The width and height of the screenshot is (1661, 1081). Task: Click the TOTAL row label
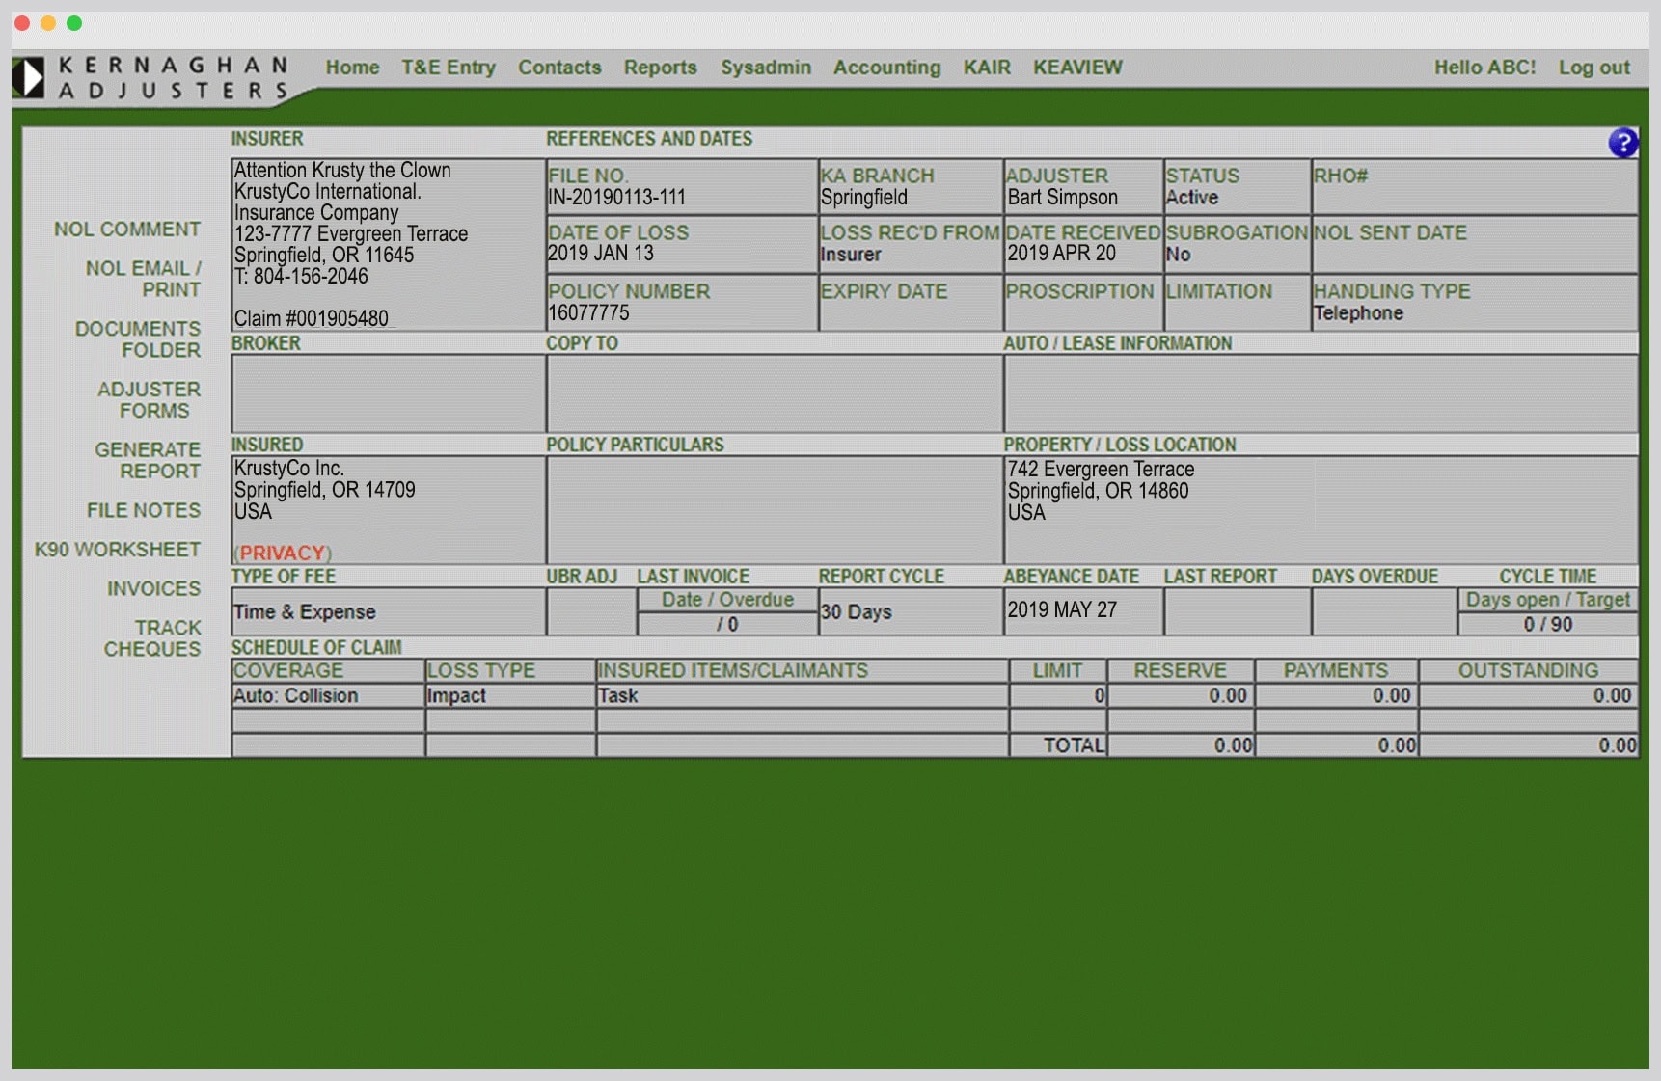(x=1074, y=745)
